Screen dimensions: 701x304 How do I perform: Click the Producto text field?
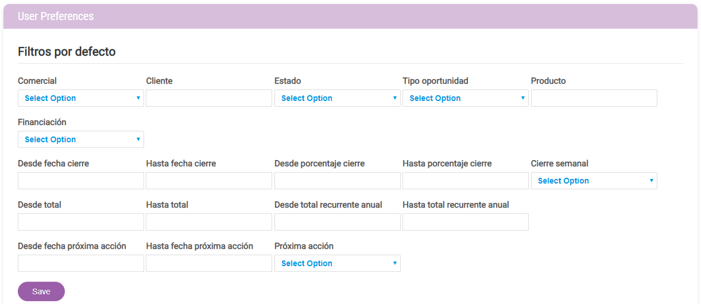594,98
